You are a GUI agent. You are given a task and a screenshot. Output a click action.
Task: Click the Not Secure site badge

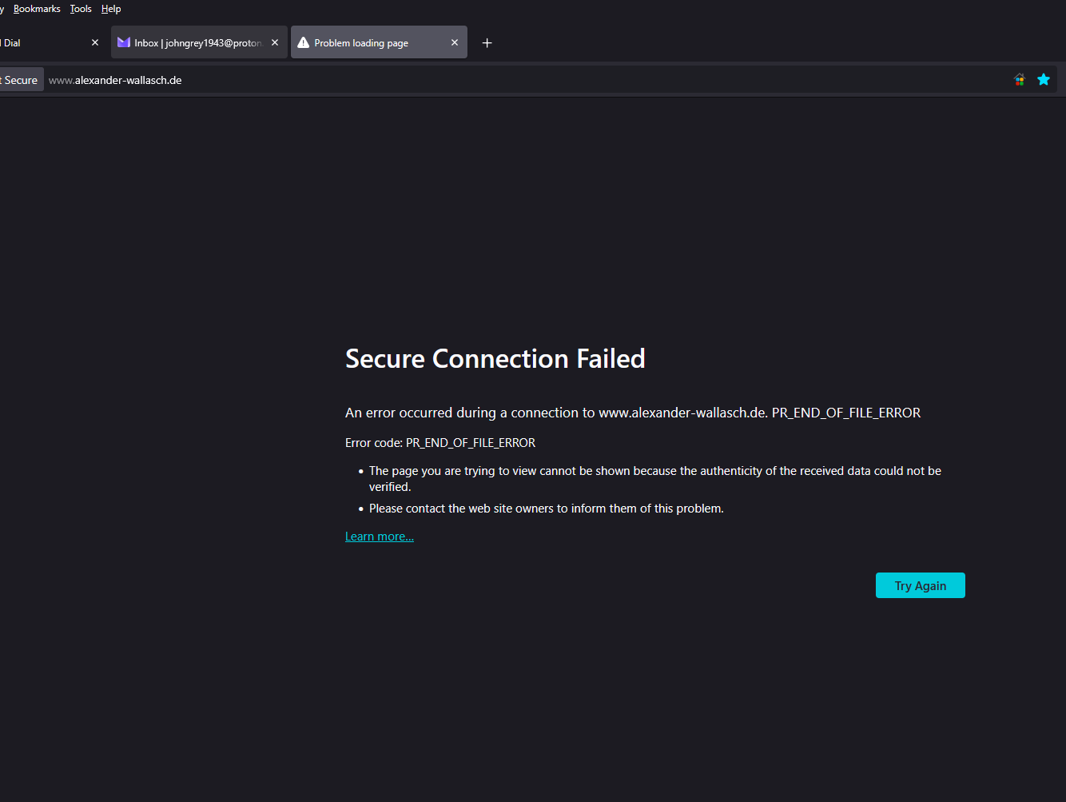(21, 80)
